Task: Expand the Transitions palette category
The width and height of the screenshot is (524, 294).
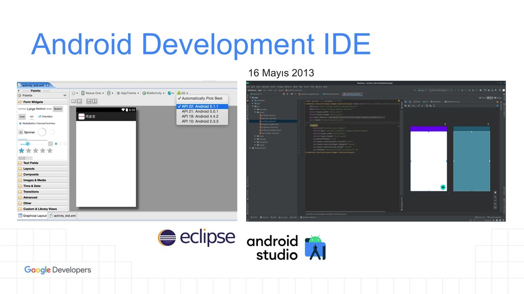Action: click(42, 192)
